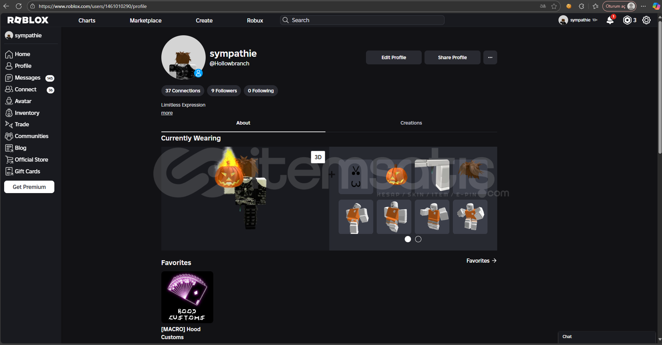The height and width of the screenshot is (345, 662).
Task: Select the white arm item thumbnail
Action: pos(432,177)
